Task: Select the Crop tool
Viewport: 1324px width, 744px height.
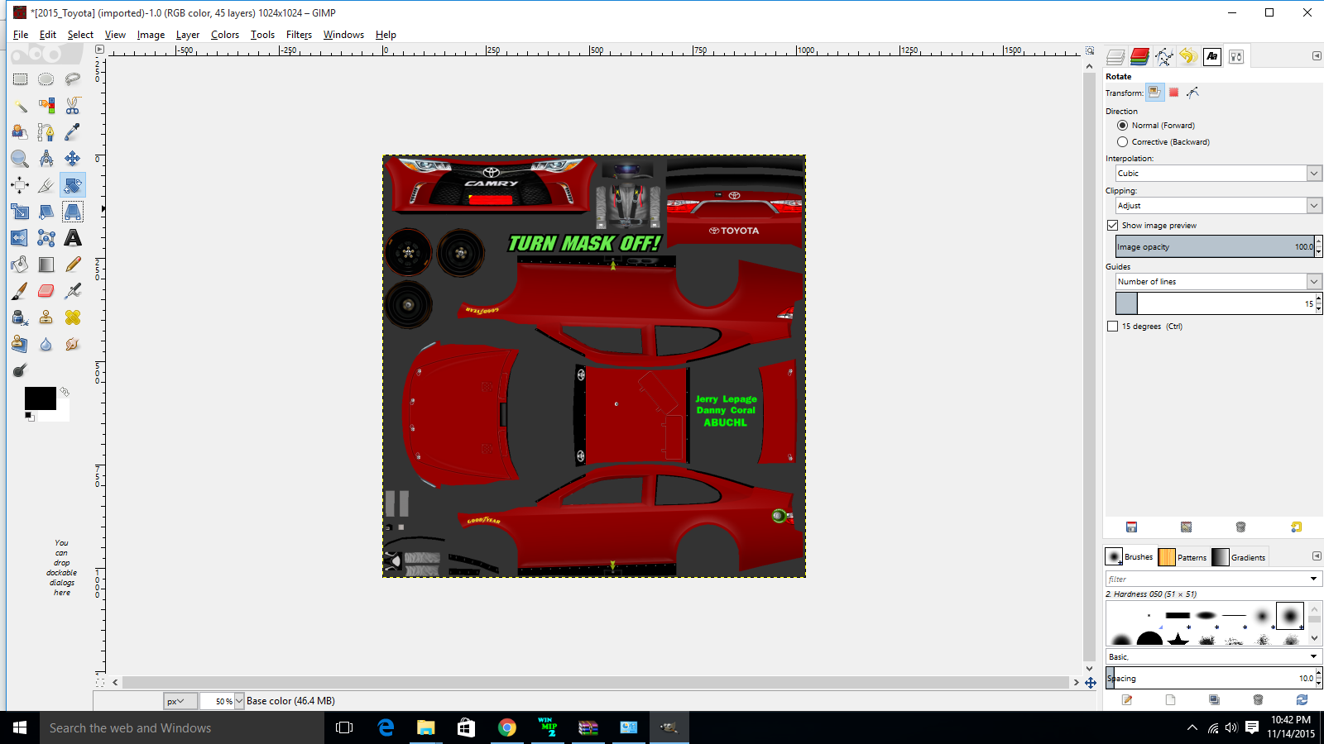Action: point(46,185)
